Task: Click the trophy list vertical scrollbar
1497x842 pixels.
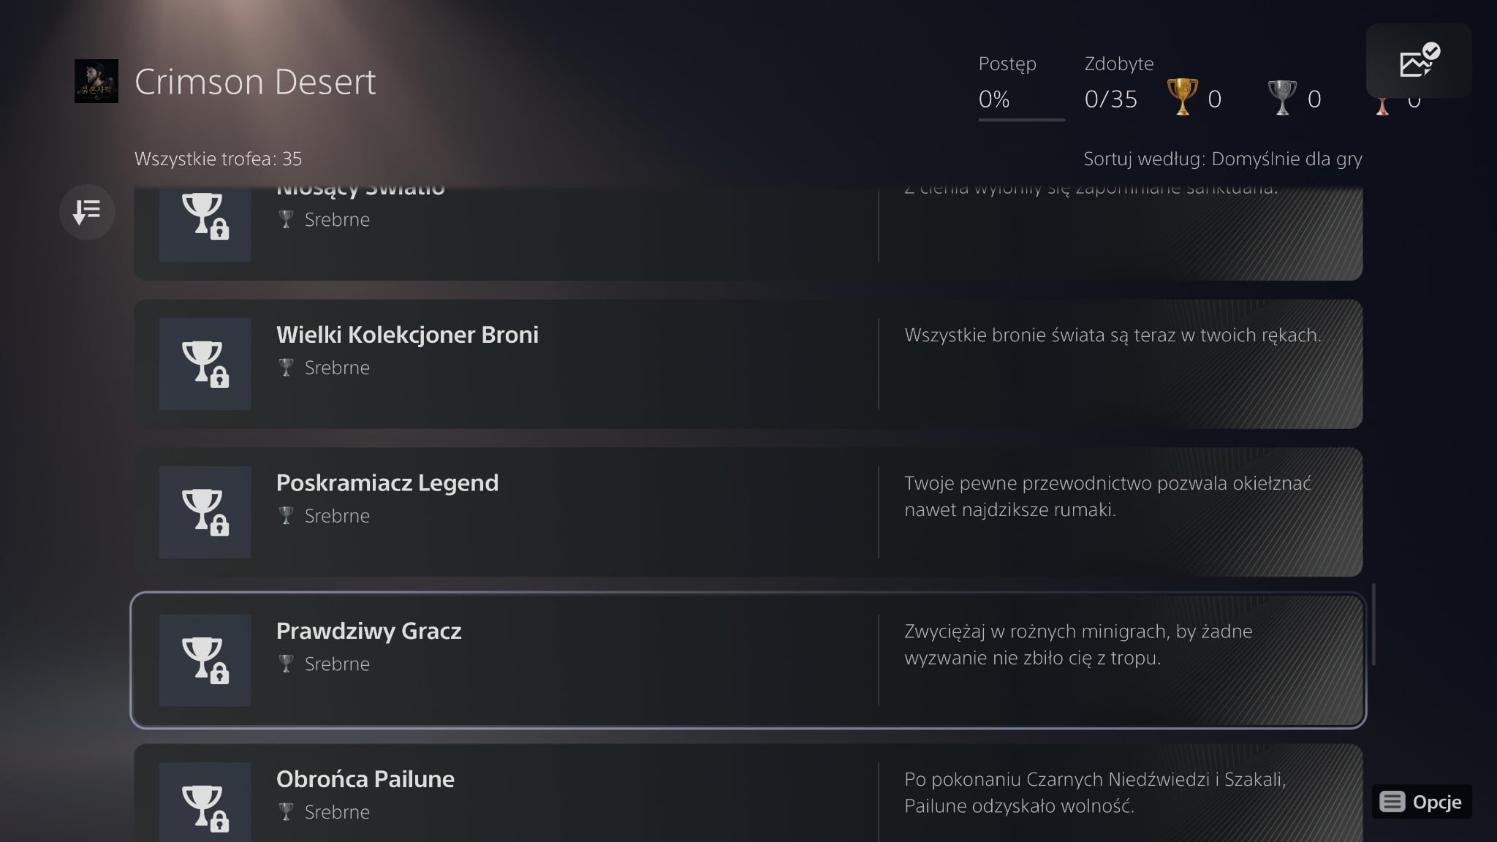Action: tap(1373, 624)
